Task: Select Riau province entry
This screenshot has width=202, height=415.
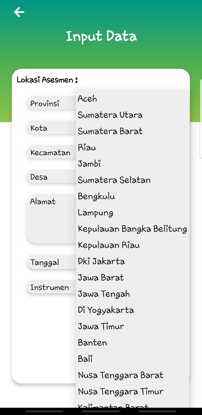Action: click(x=87, y=148)
